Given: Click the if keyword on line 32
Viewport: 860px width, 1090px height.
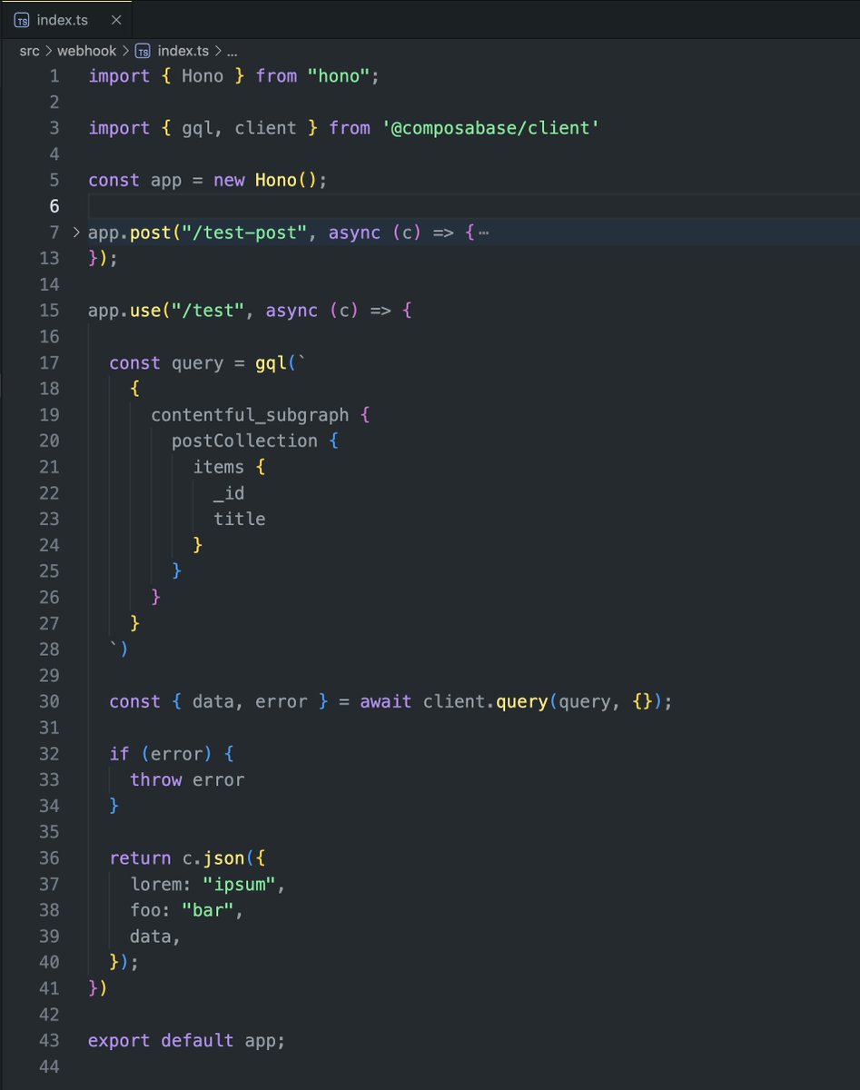Looking at the screenshot, I should coord(120,753).
